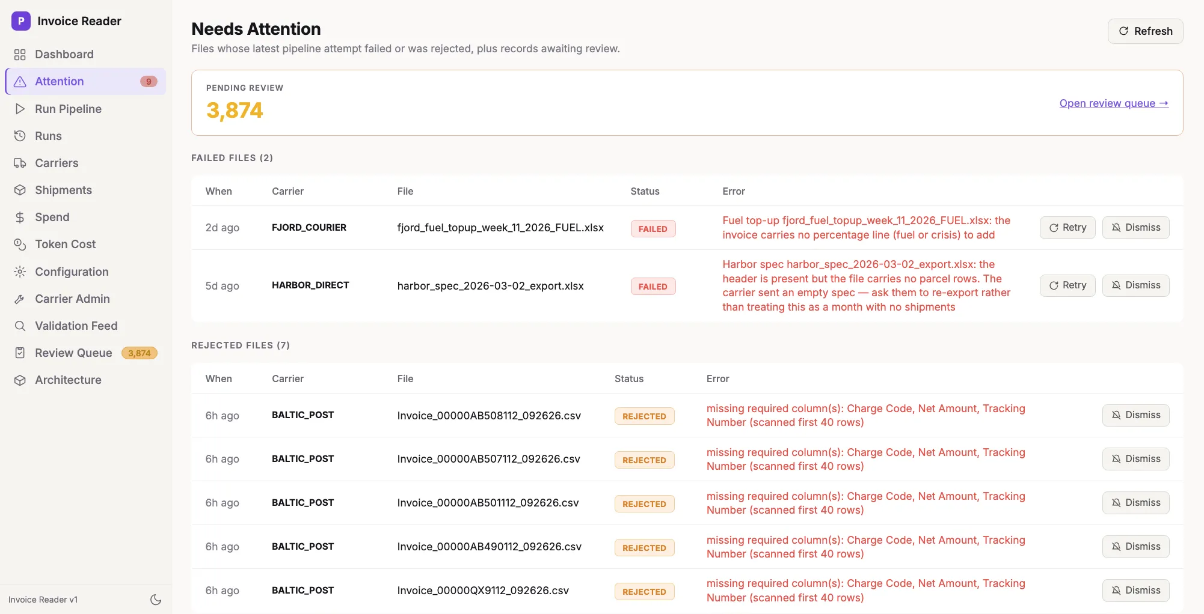Click the Validation Feed magnifier icon
Image resolution: width=1204 pixels, height=614 pixels.
click(20, 326)
